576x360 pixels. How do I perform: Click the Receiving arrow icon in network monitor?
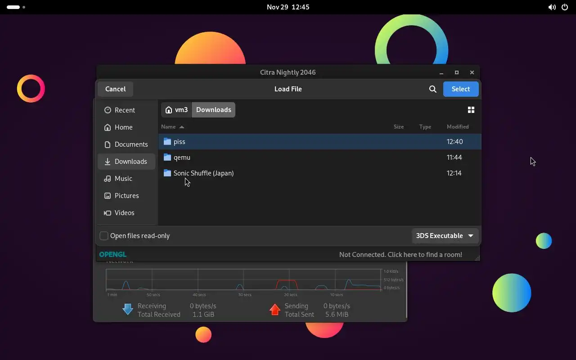pyautogui.click(x=128, y=309)
